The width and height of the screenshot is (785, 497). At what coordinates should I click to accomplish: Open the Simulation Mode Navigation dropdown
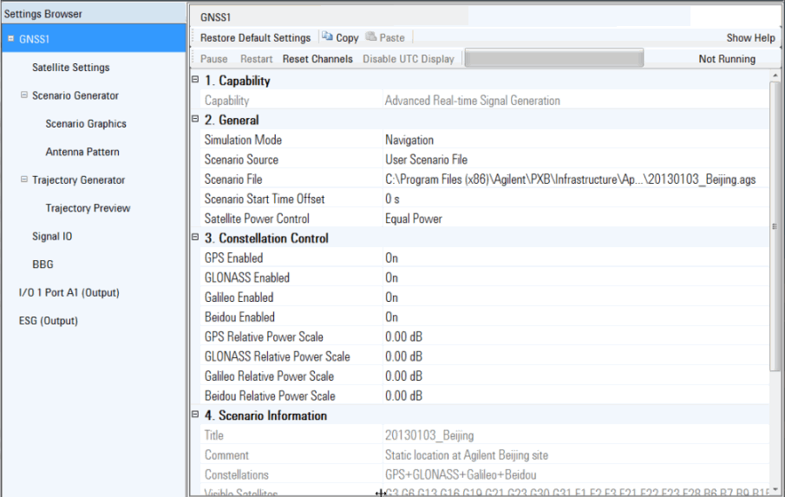coord(409,141)
